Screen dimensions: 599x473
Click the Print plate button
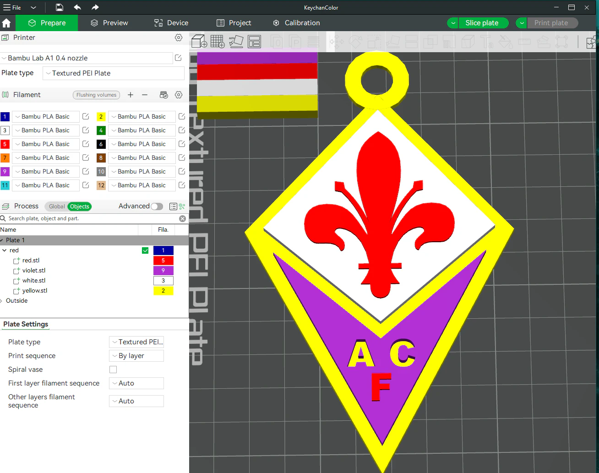(x=552, y=23)
